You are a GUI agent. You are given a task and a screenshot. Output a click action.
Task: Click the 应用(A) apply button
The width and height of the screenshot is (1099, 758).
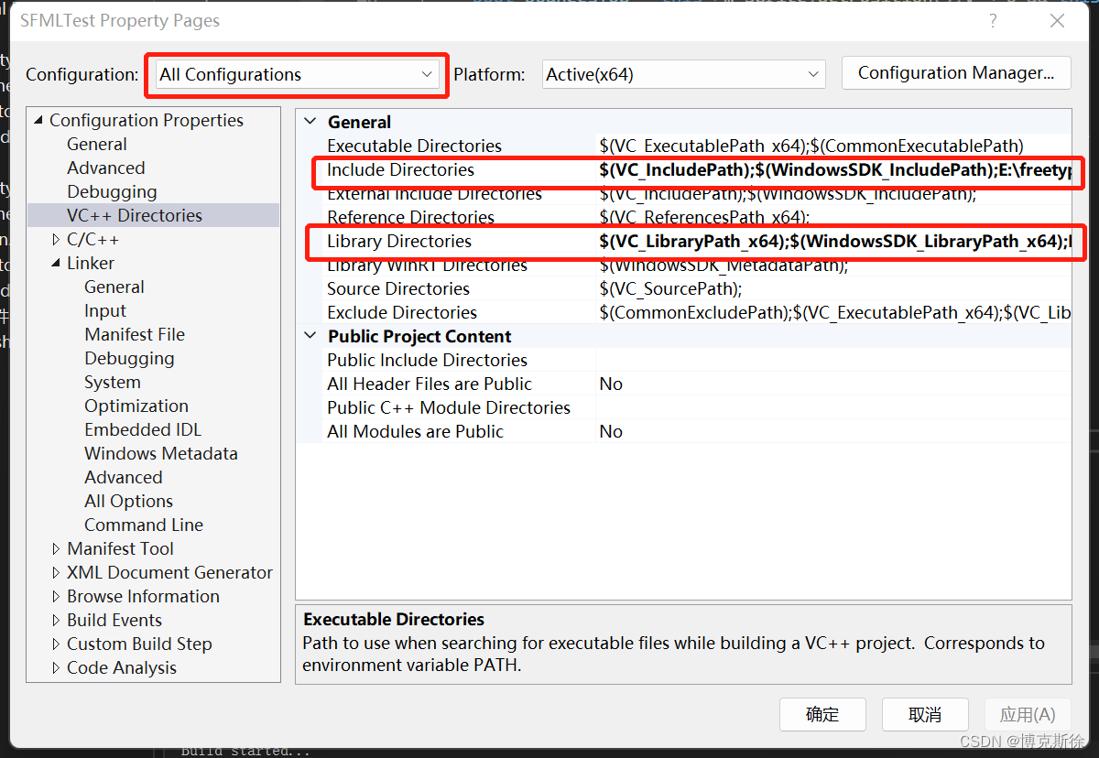(1027, 714)
